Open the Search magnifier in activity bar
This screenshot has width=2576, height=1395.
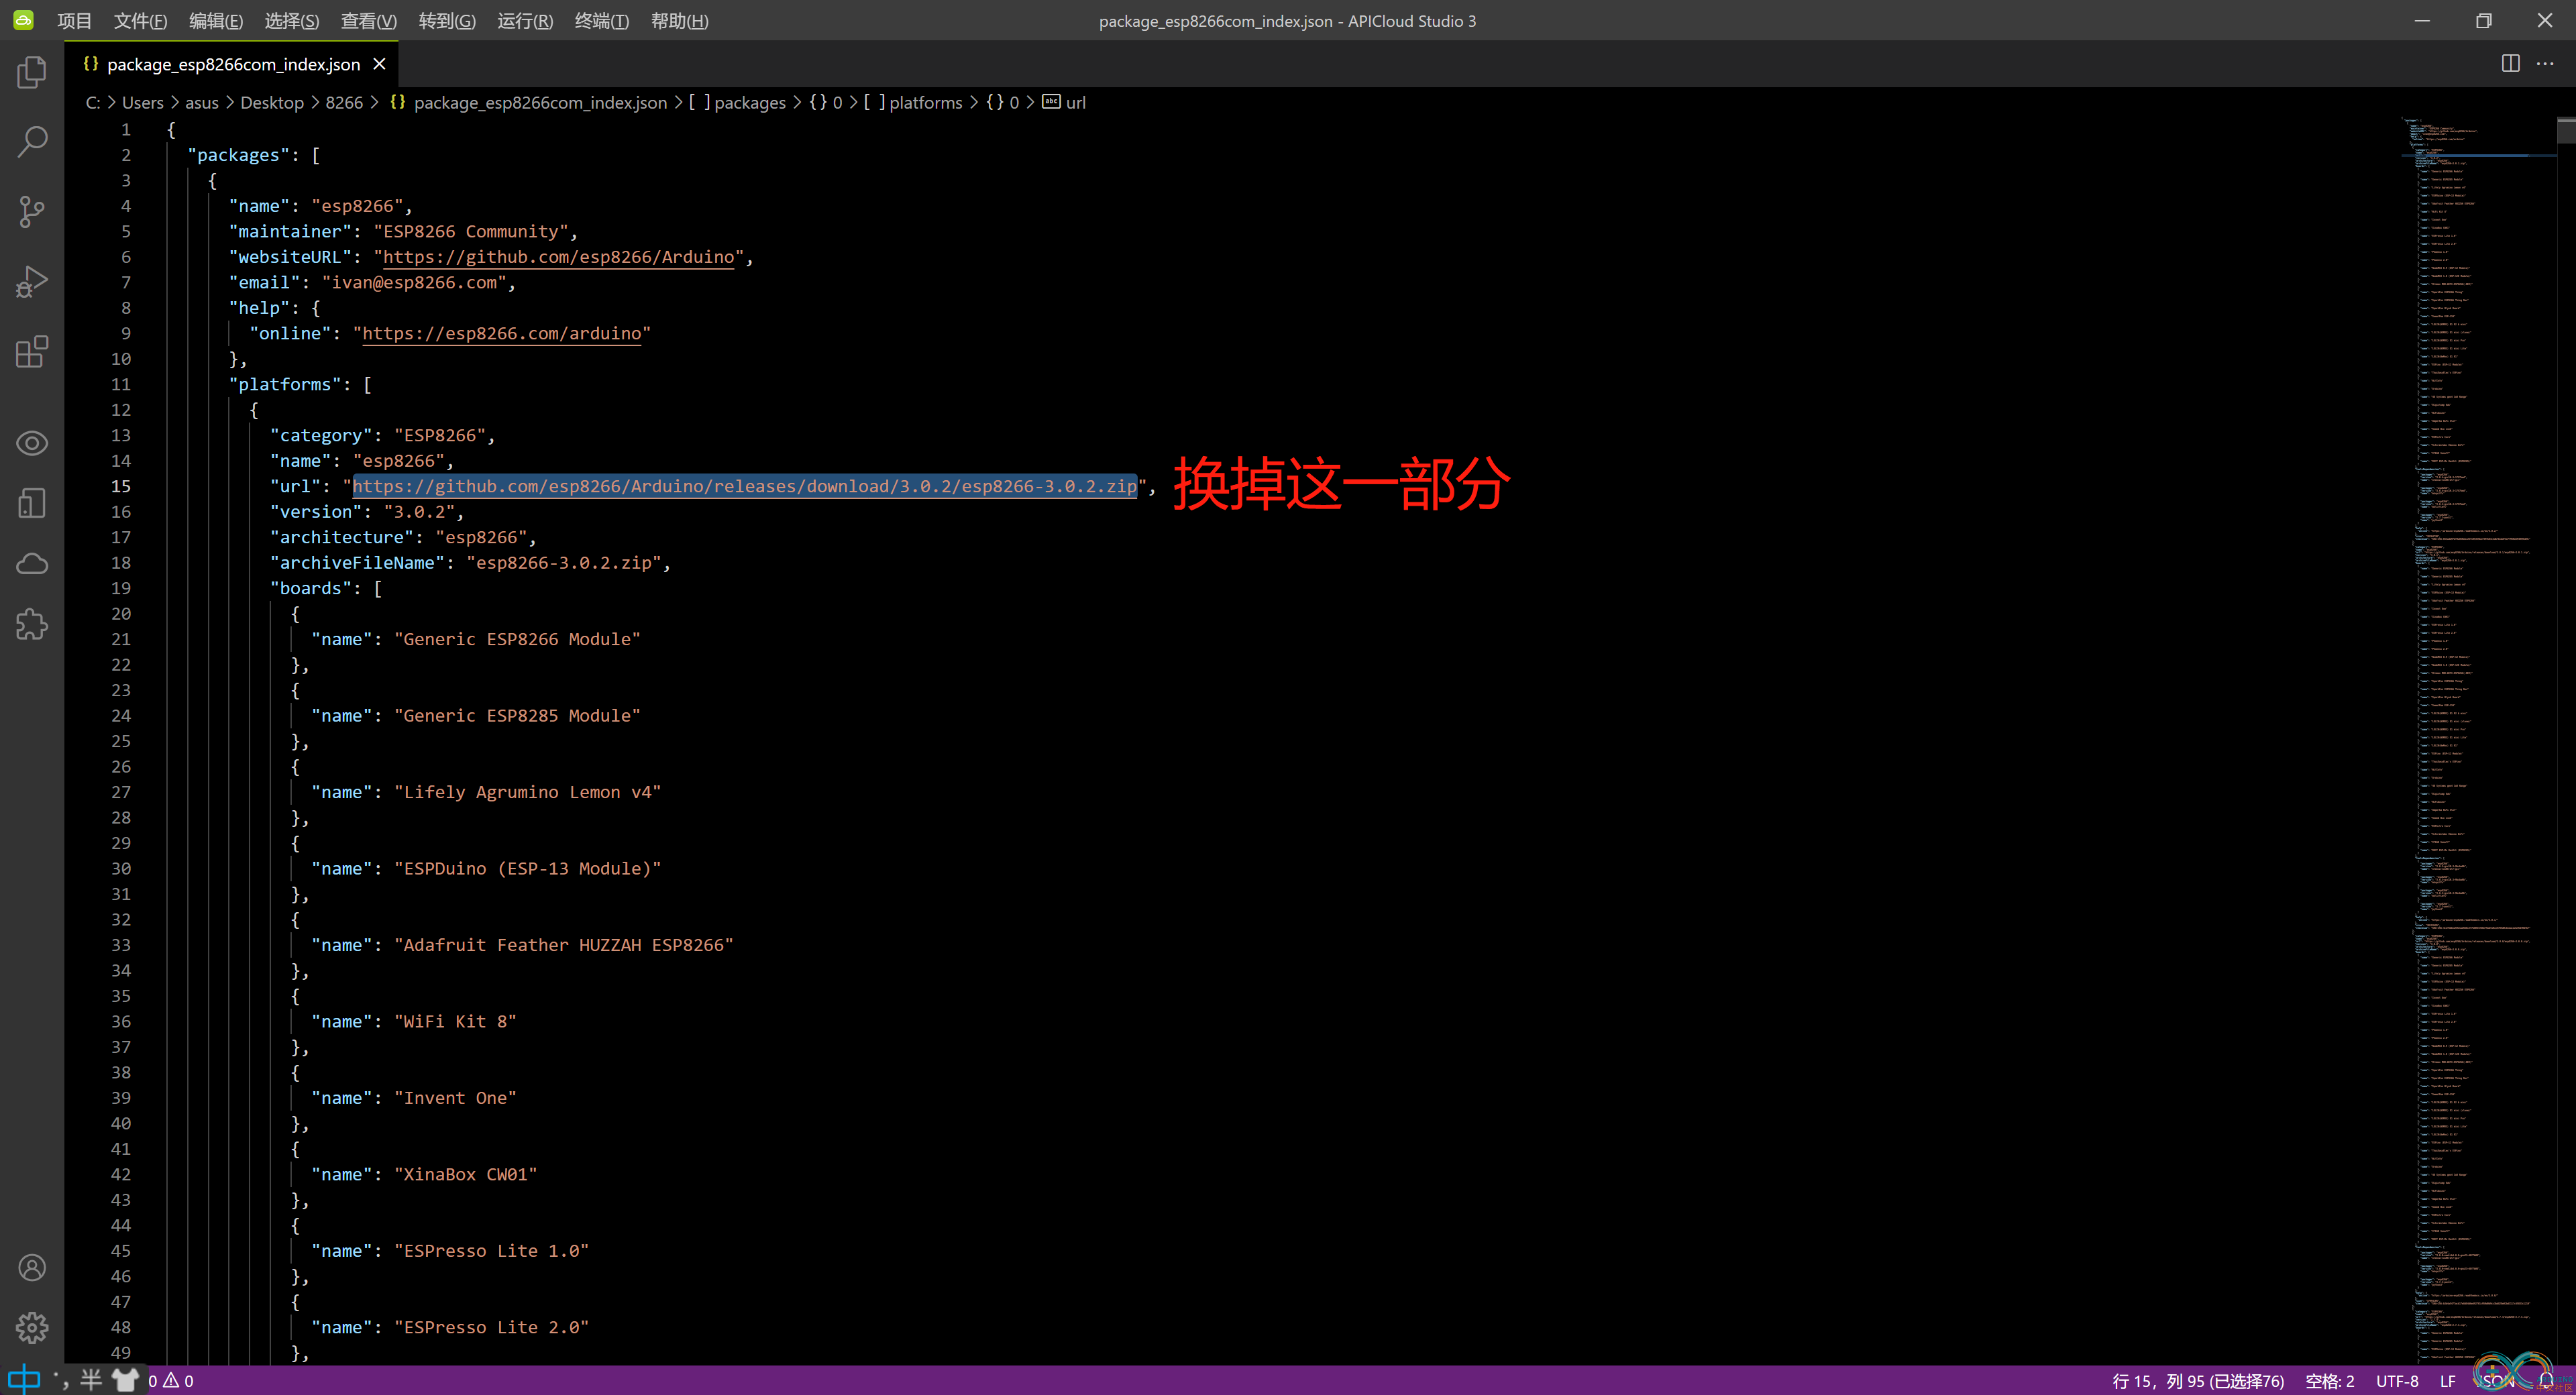tap(32, 141)
